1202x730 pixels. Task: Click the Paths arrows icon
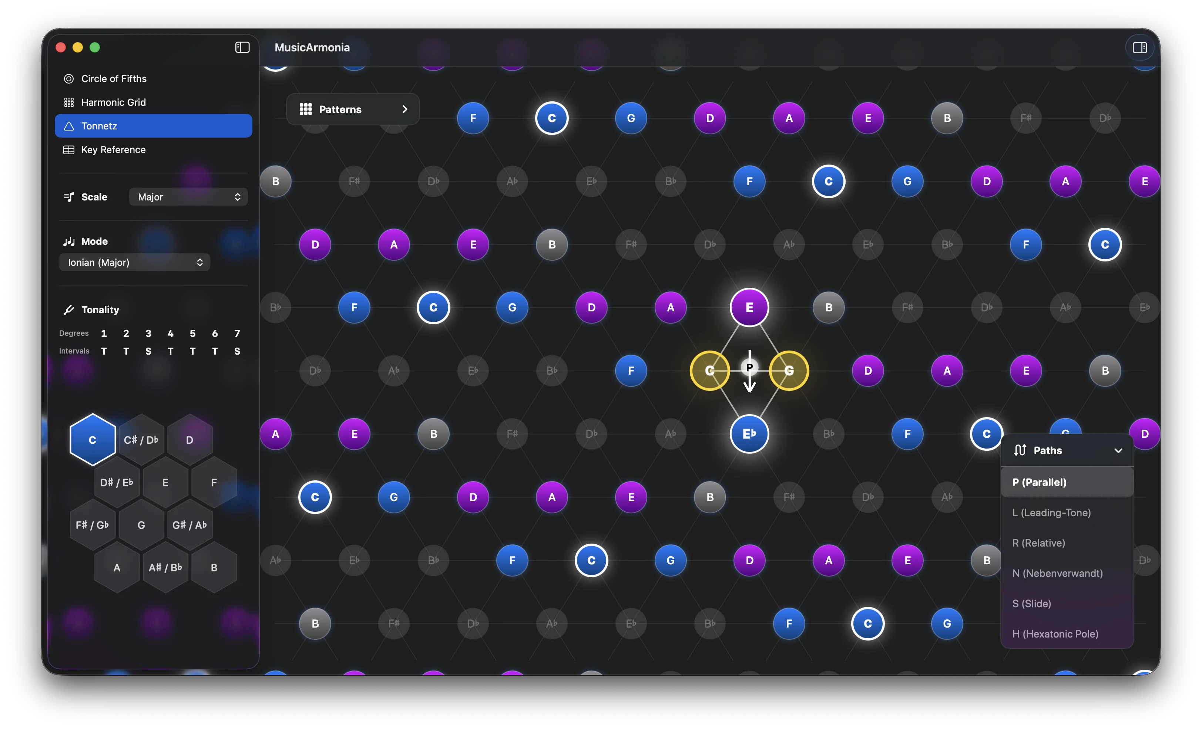(1020, 450)
